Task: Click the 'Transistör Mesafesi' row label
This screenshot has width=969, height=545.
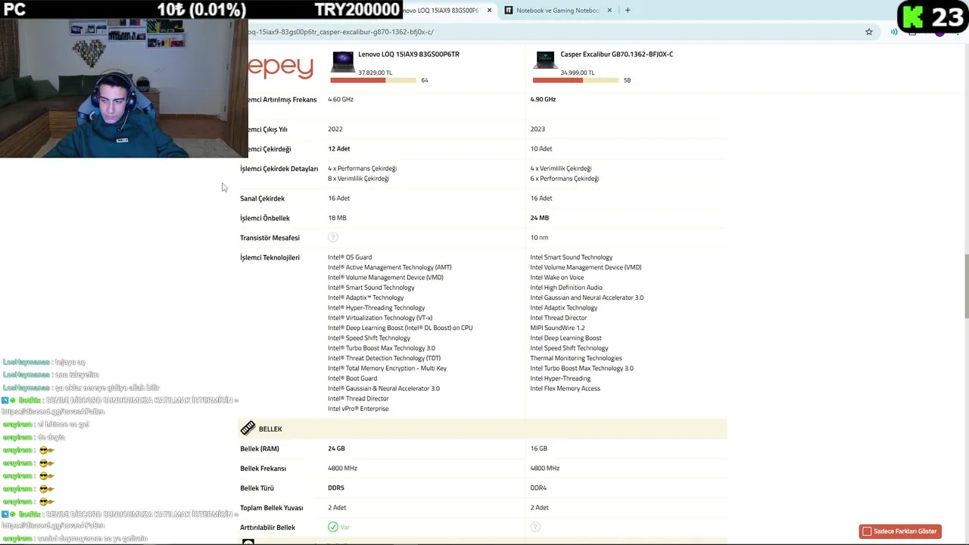Action: pyautogui.click(x=270, y=238)
